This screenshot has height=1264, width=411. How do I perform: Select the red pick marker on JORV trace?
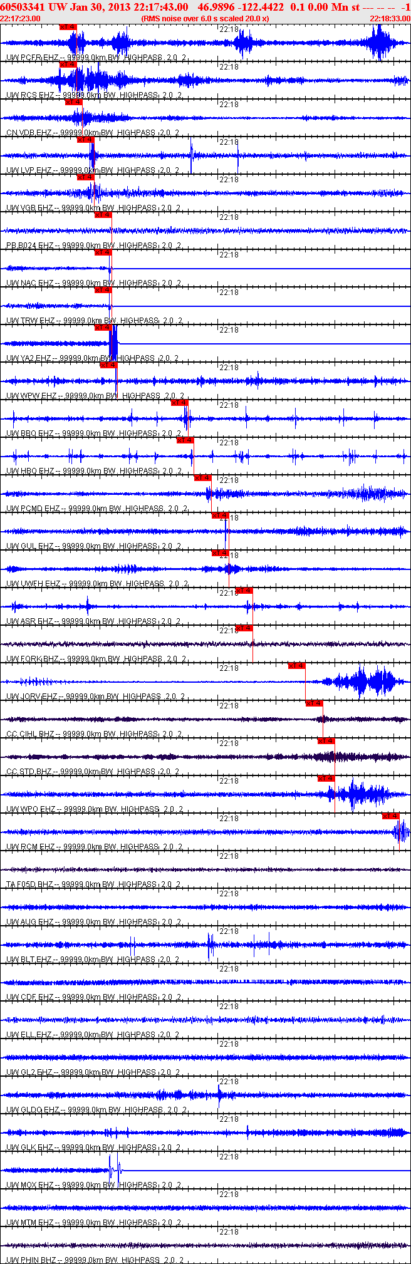[x=296, y=666]
